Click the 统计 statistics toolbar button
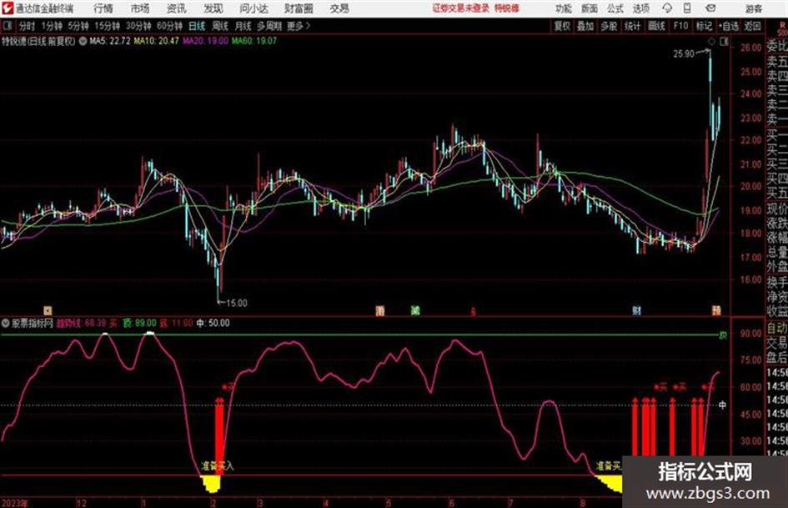 (633, 26)
